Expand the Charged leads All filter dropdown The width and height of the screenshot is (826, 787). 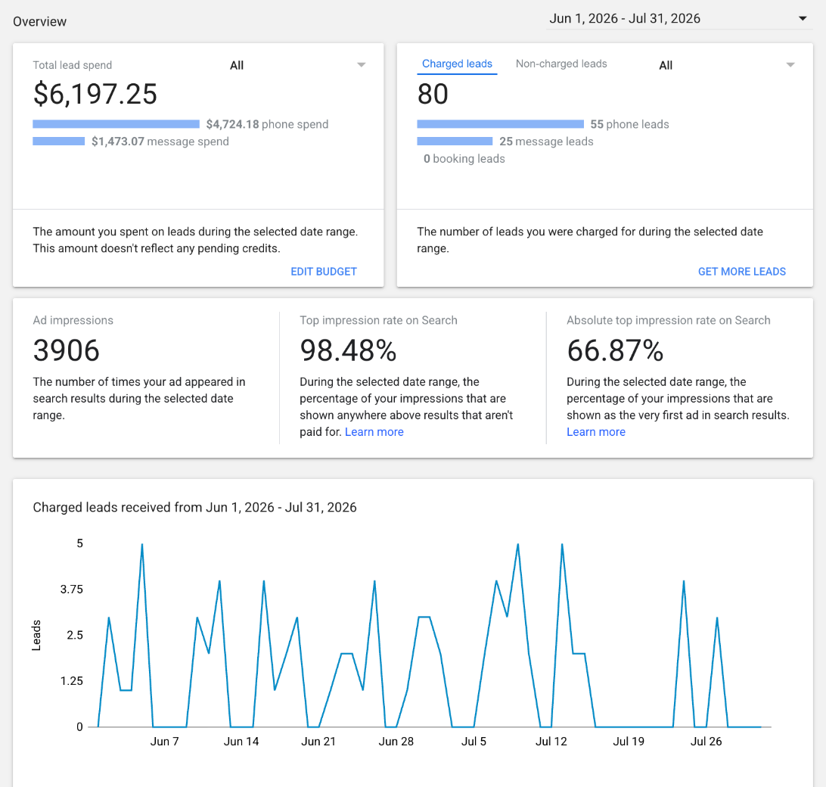(x=727, y=65)
